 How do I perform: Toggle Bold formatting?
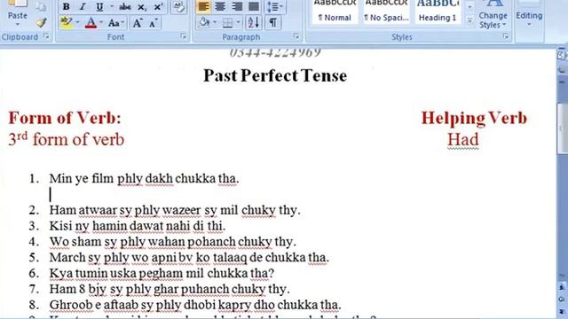66,7
